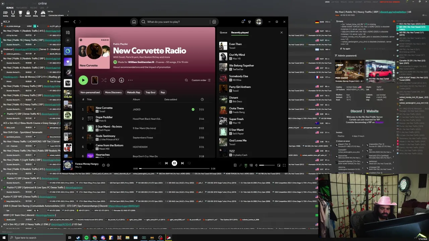Pause the current song
Viewport: 429px width, 241px height.
174,163
